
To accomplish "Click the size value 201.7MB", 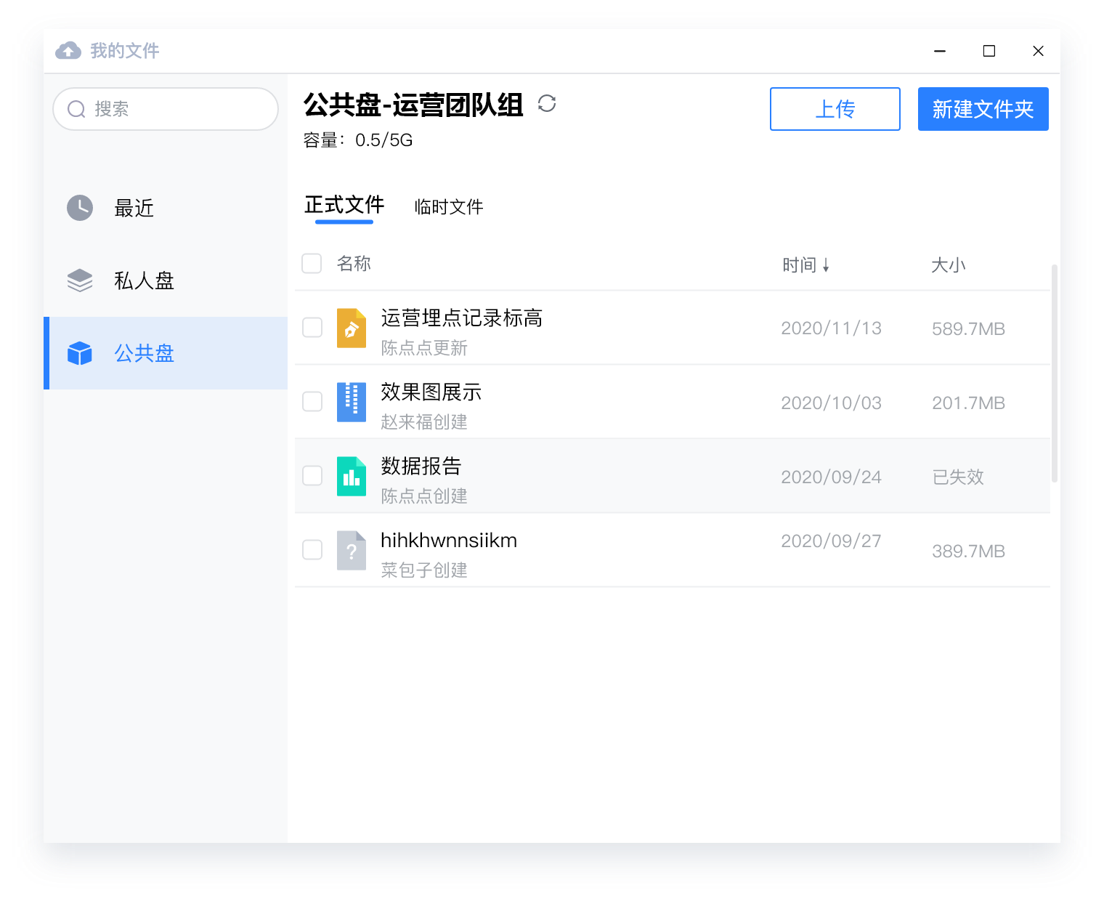I will click(969, 403).
